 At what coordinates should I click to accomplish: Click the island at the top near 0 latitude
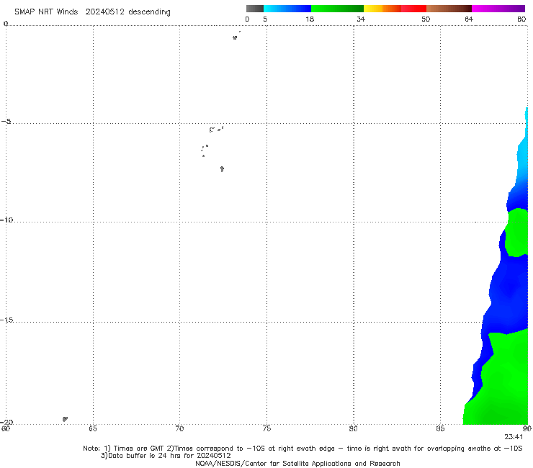235,37
